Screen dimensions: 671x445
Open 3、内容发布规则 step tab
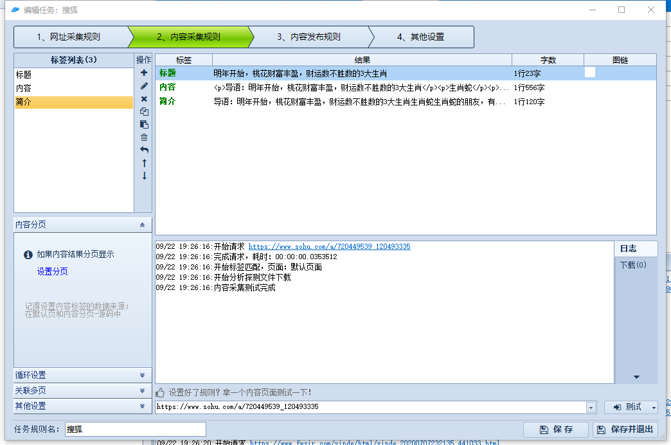pyautogui.click(x=309, y=37)
